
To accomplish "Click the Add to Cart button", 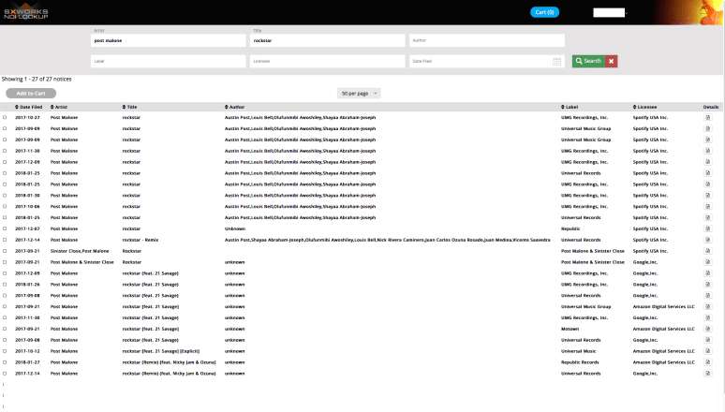I will [x=31, y=94].
